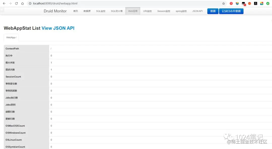The width and height of the screenshot is (272, 149).
Task: Open the green checkmark extension icon
Action: (268, 4)
